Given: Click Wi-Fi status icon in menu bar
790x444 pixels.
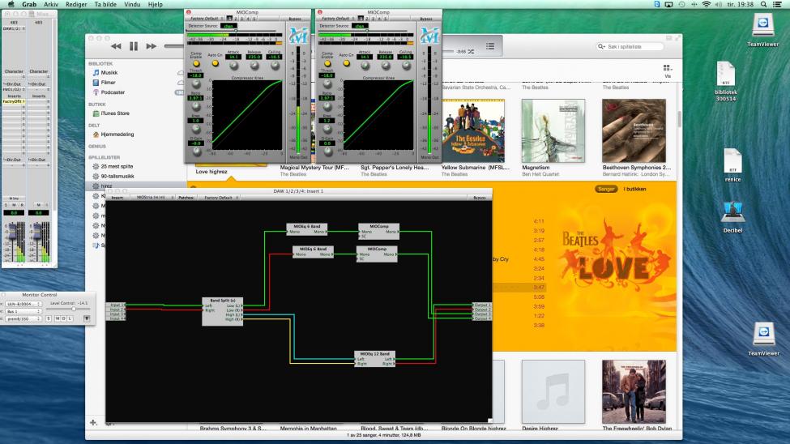Looking at the screenshot, I should (706, 4).
